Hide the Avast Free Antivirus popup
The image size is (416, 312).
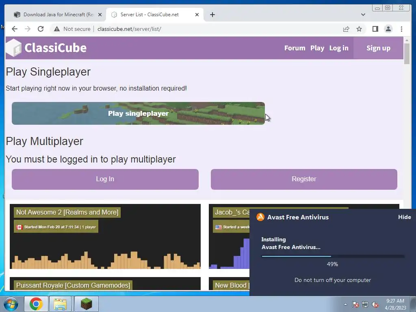(404, 217)
